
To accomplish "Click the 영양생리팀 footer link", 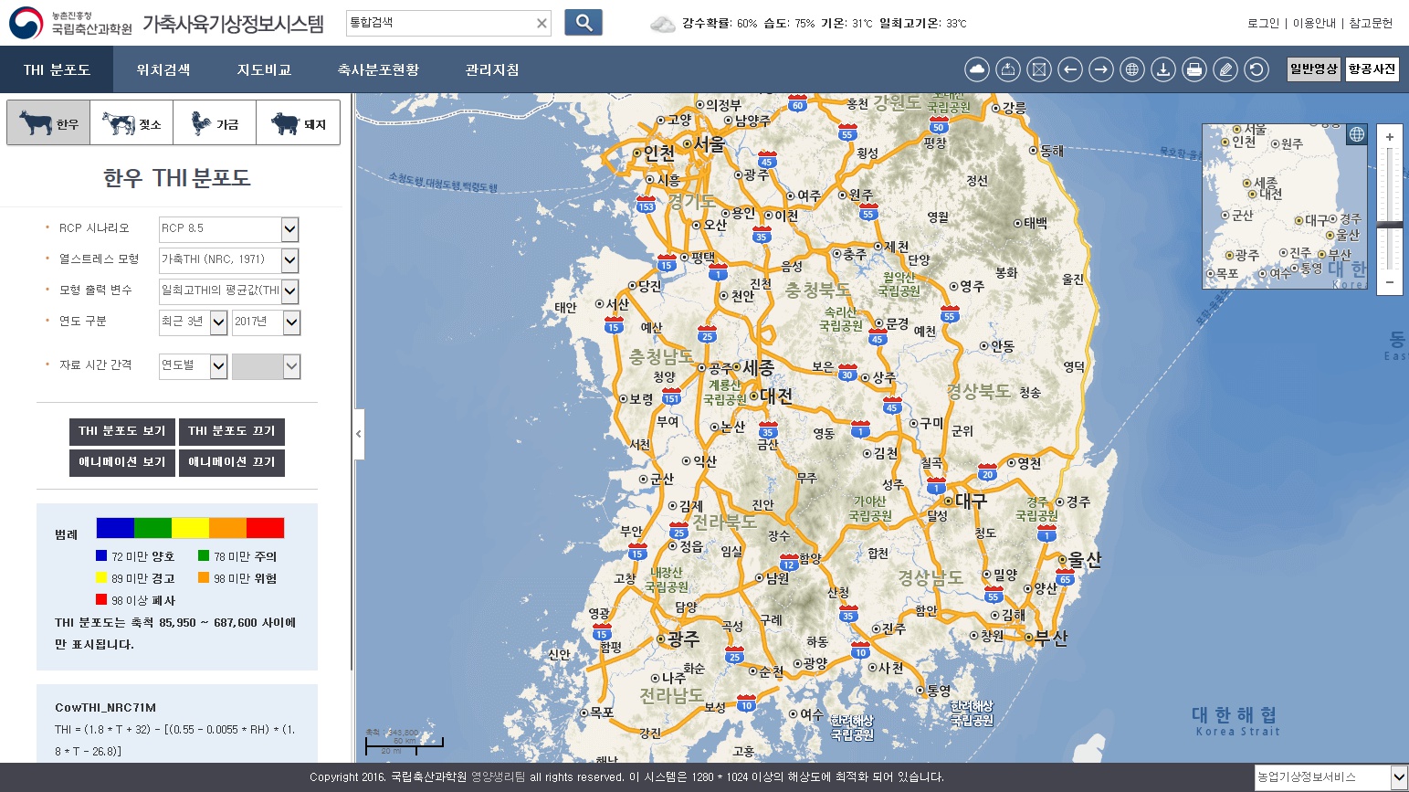I will click(498, 777).
